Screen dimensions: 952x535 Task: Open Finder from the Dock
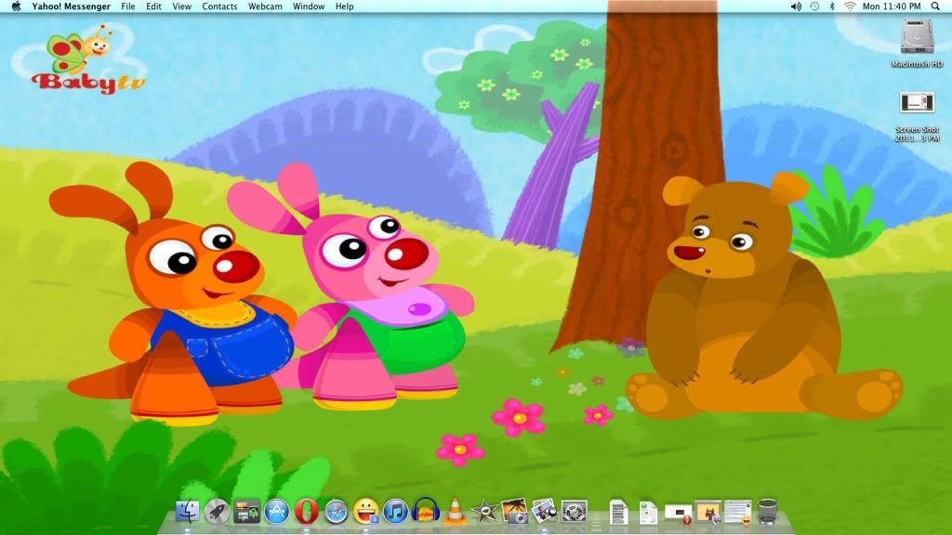coord(187,512)
